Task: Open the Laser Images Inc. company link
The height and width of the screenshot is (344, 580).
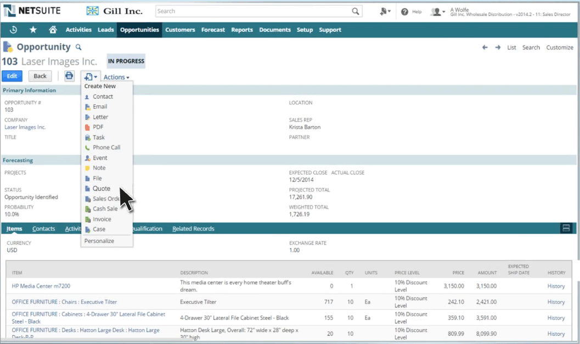Action: click(x=25, y=127)
